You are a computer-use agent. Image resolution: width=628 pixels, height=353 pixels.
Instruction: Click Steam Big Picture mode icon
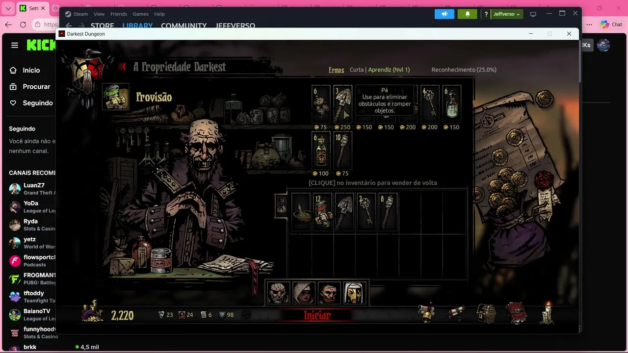[533, 14]
